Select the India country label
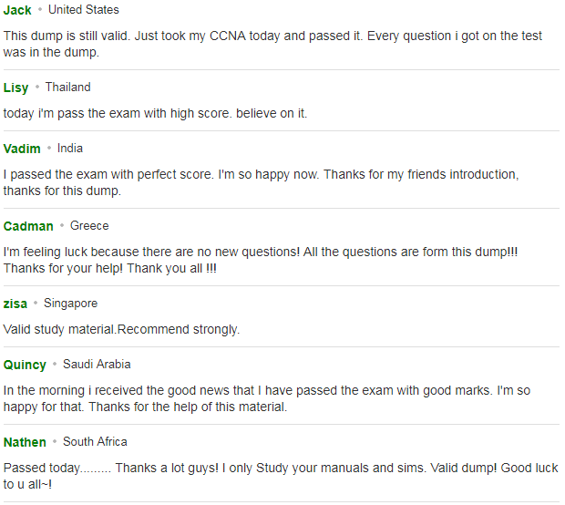 [x=70, y=149]
